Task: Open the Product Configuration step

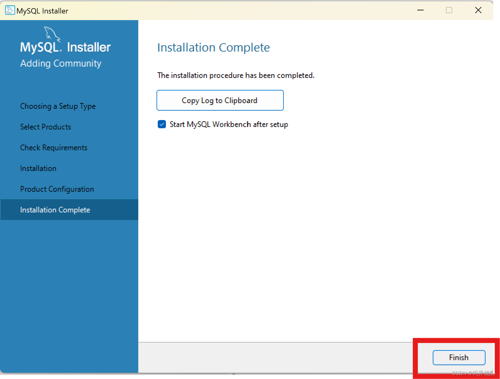Action: click(x=57, y=189)
